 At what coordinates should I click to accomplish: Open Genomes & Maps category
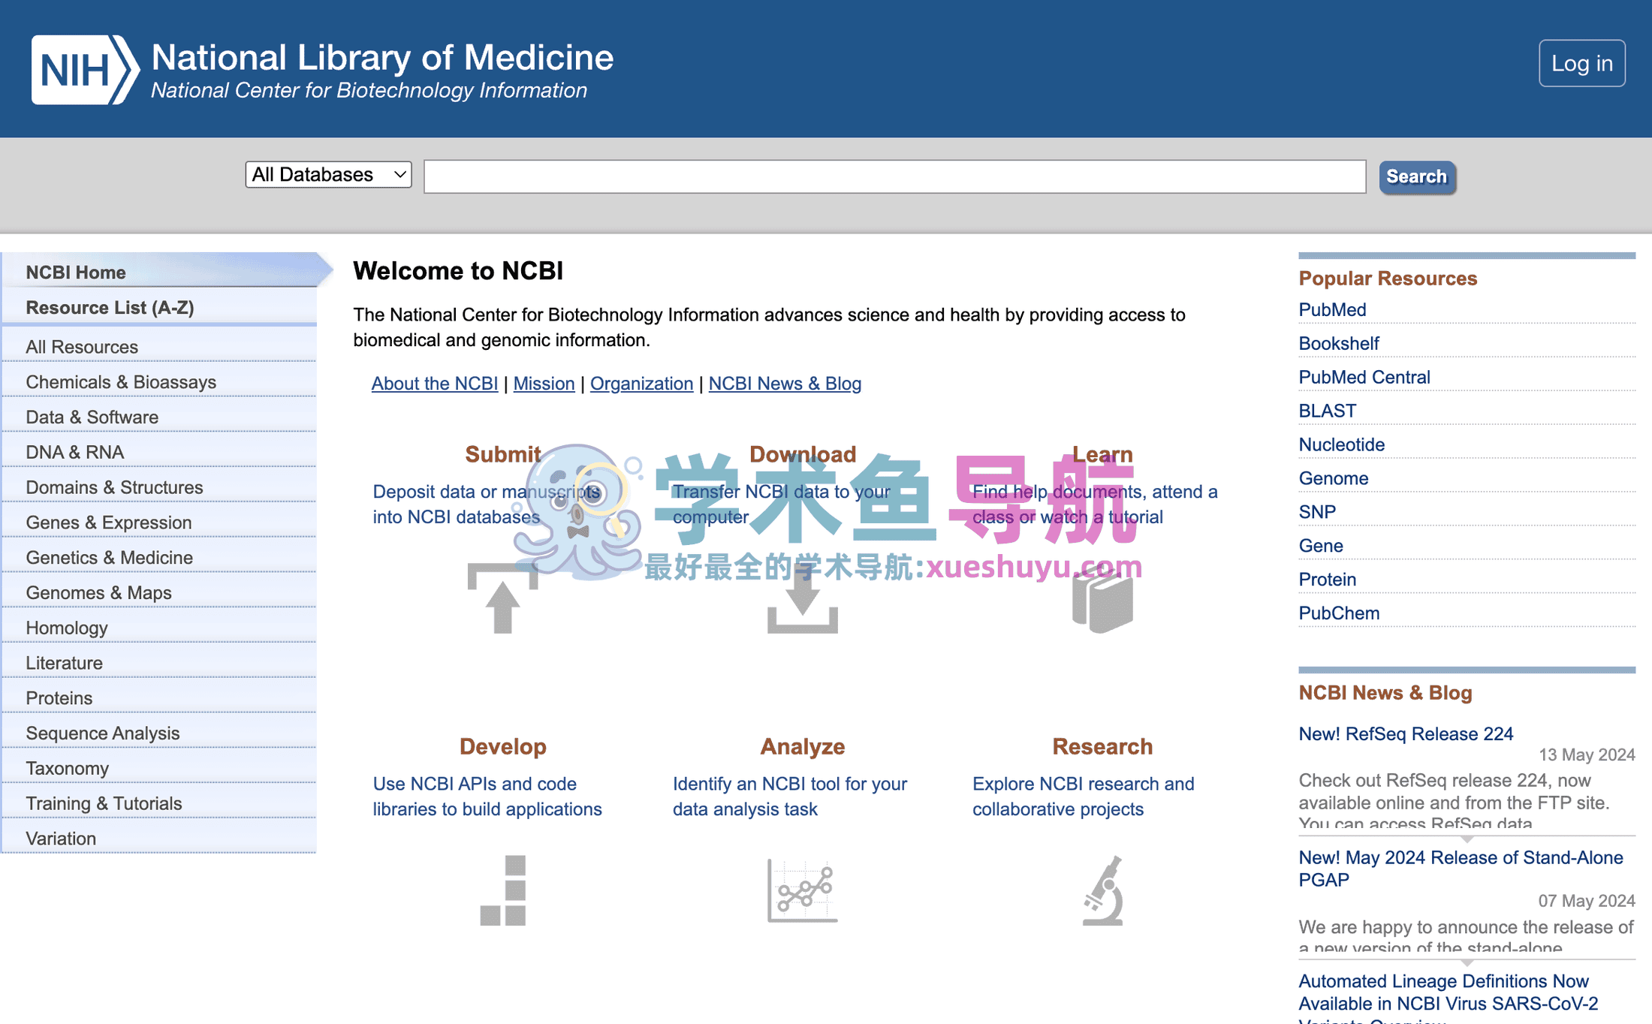pyautogui.click(x=159, y=592)
